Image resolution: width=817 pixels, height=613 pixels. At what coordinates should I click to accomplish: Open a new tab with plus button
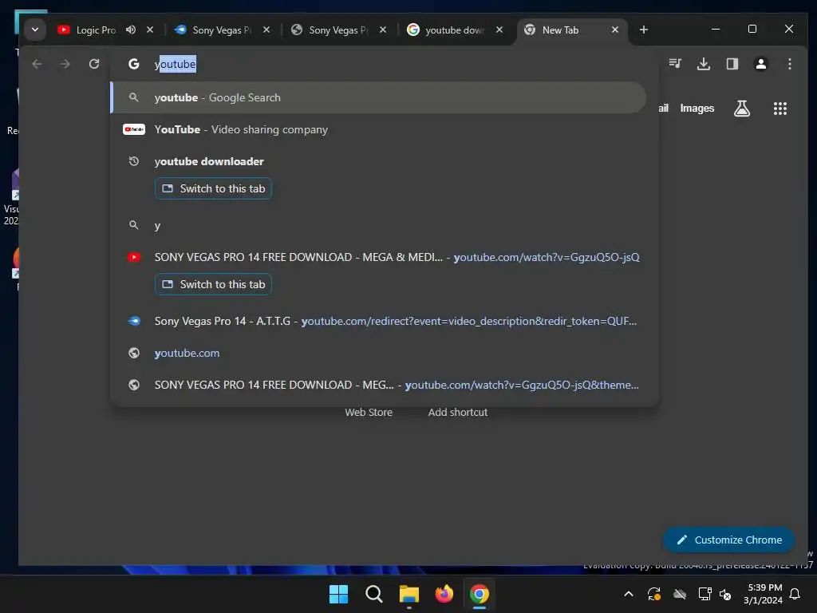coord(644,30)
